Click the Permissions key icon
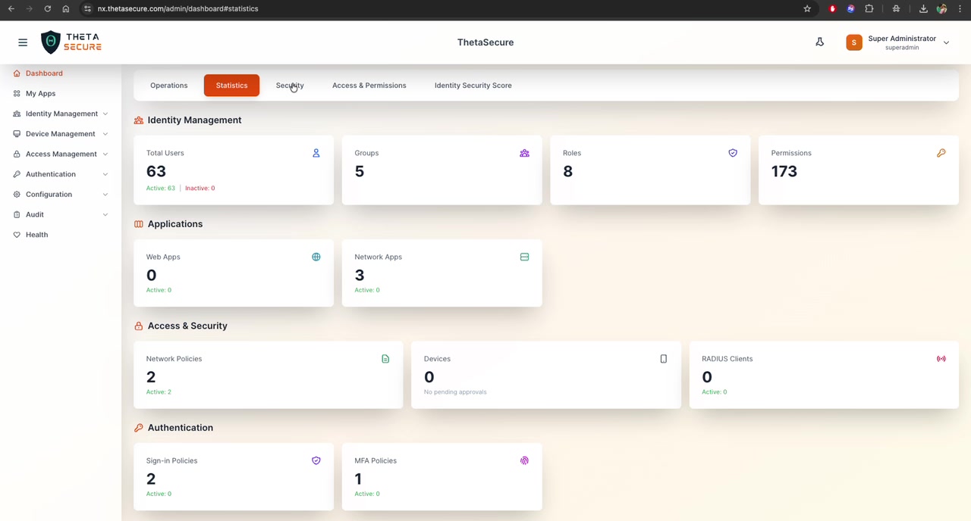Image resolution: width=971 pixels, height=521 pixels. click(941, 153)
